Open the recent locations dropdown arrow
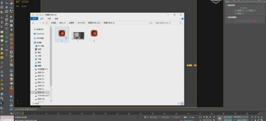The width and height of the screenshot is (266, 121). (40, 23)
